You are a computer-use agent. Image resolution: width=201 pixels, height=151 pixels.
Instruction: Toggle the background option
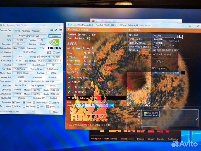pos(154,55)
